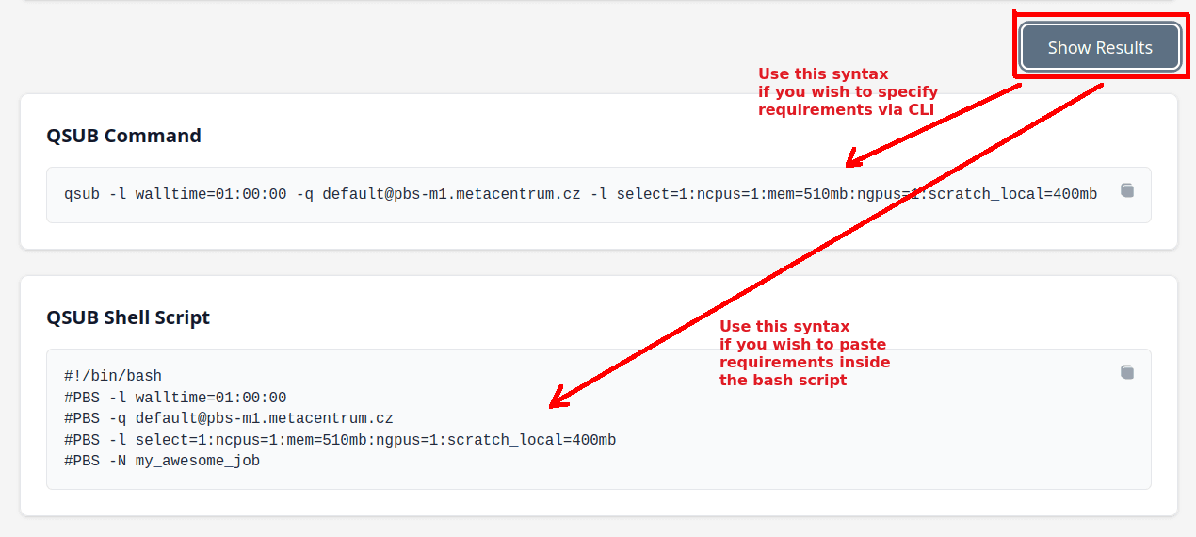The height and width of the screenshot is (537, 1196).
Task: Click the #PBS -l walltime=01:00:00 script line
Action: (175, 398)
